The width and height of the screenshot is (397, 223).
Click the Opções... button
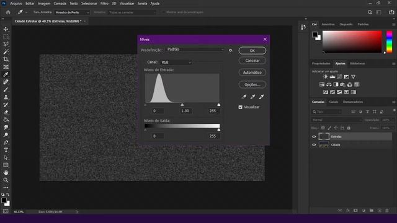coord(252,85)
